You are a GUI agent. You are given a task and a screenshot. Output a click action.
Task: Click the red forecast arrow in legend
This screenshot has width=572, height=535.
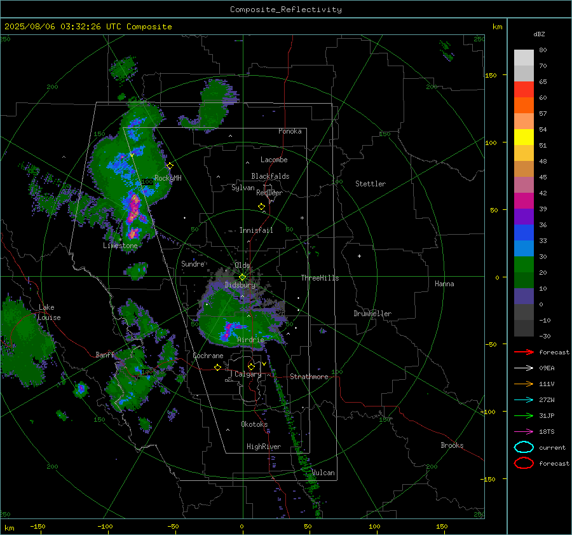(524, 352)
